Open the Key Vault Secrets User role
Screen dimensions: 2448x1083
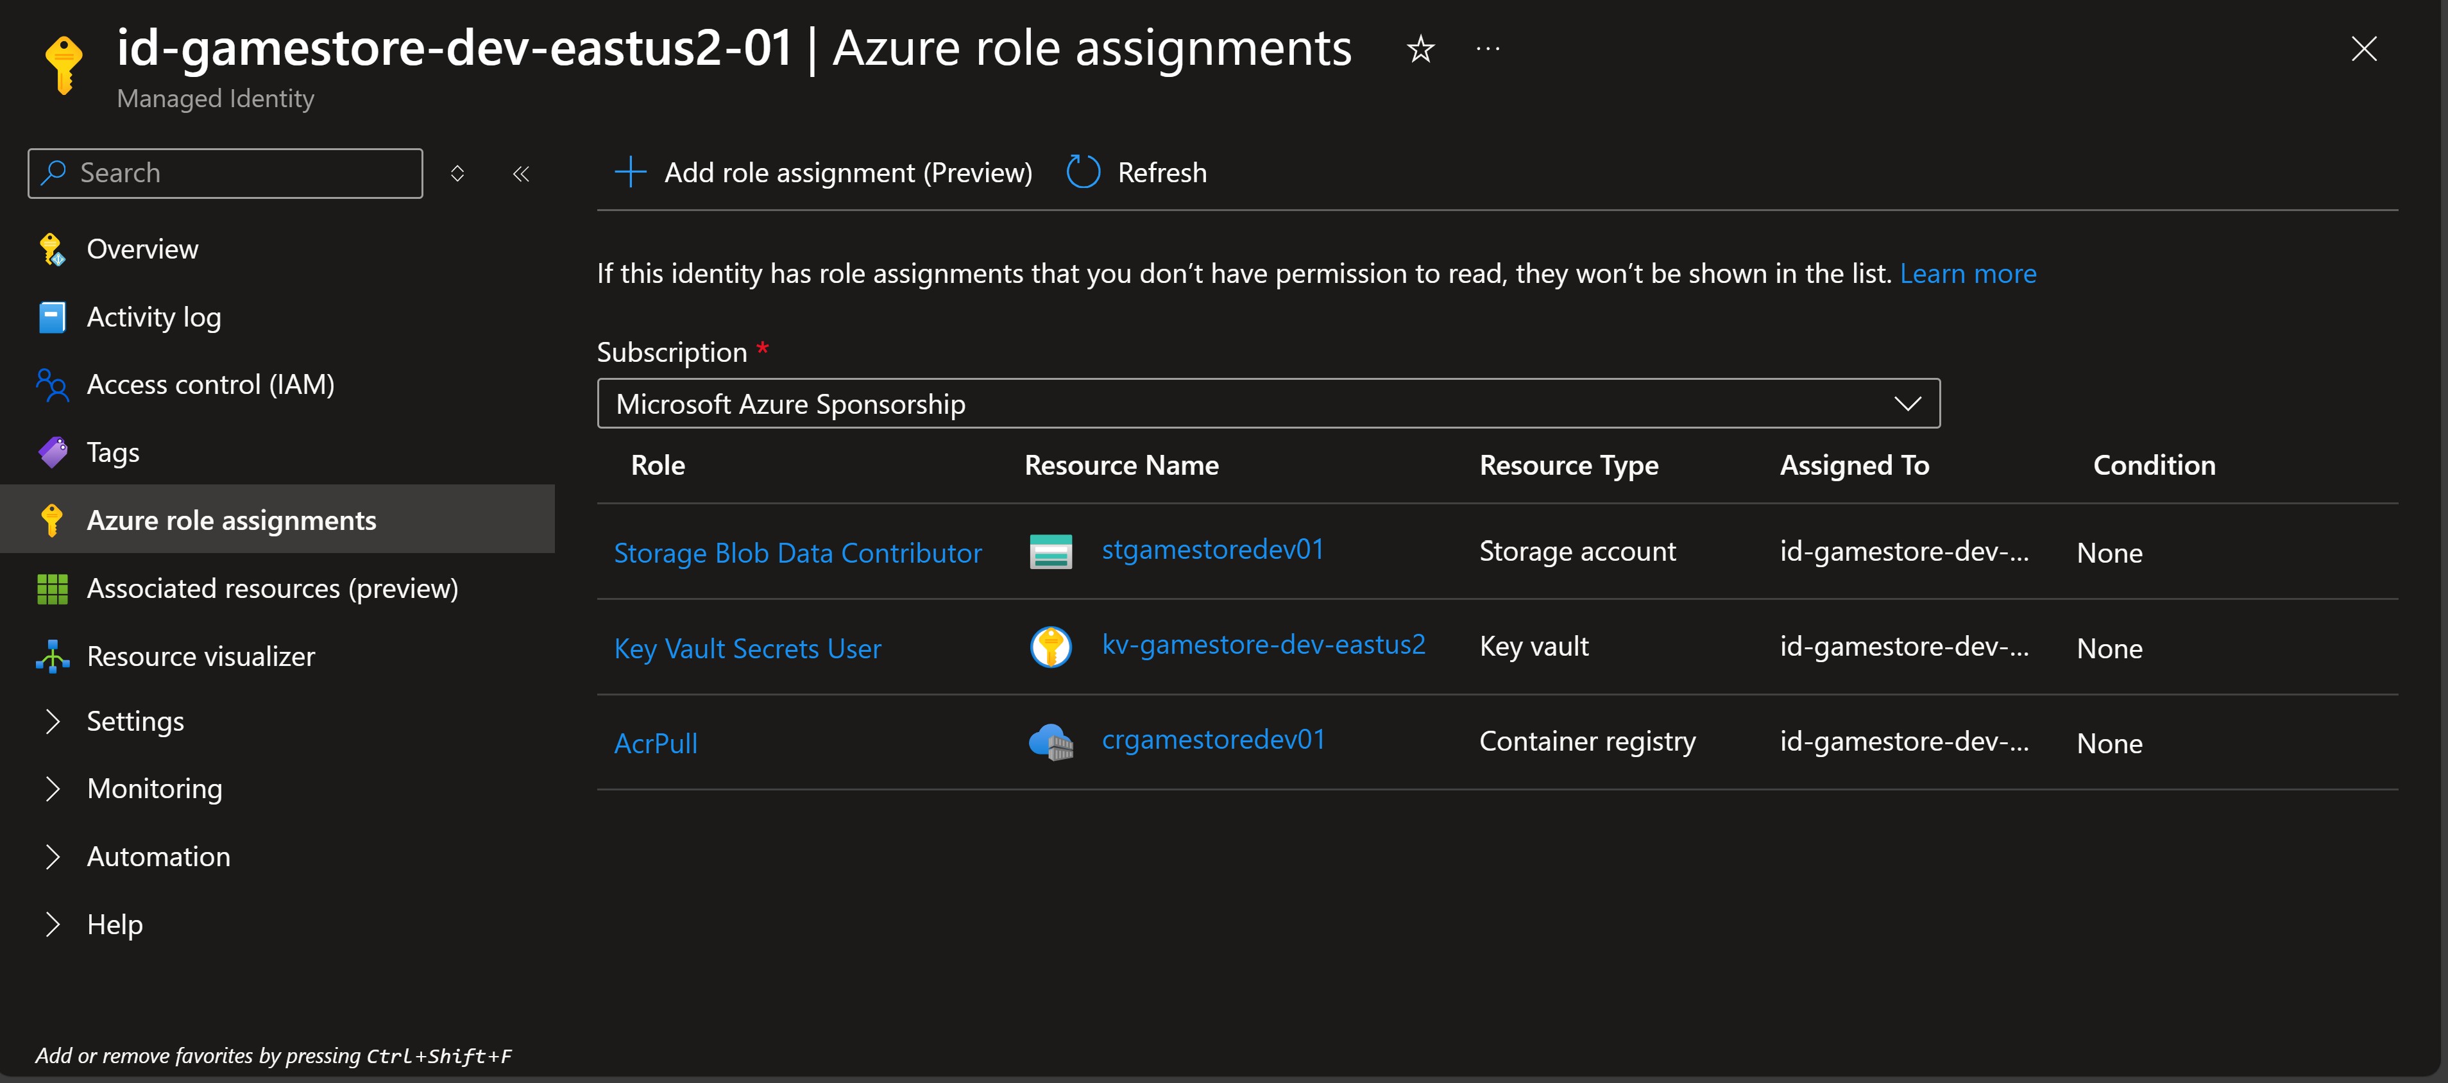coord(747,649)
